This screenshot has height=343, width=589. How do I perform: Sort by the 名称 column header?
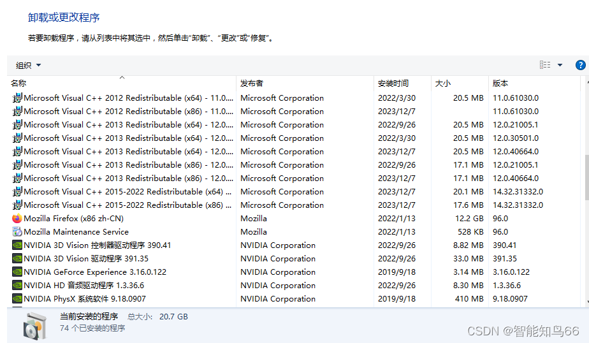[x=121, y=83]
